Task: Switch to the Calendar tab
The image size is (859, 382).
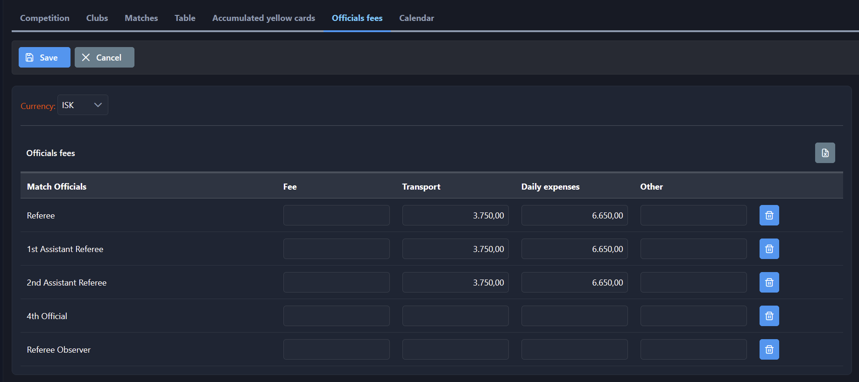Action: (416, 18)
